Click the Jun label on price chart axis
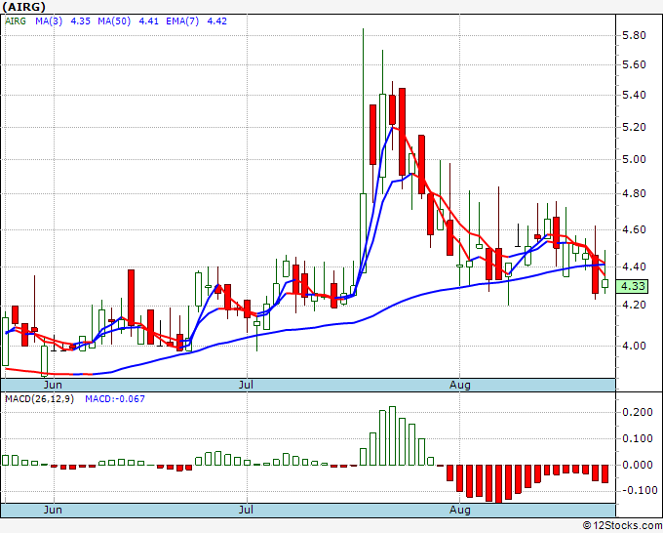This screenshot has height=533, width=663. [x=54, y=386]
